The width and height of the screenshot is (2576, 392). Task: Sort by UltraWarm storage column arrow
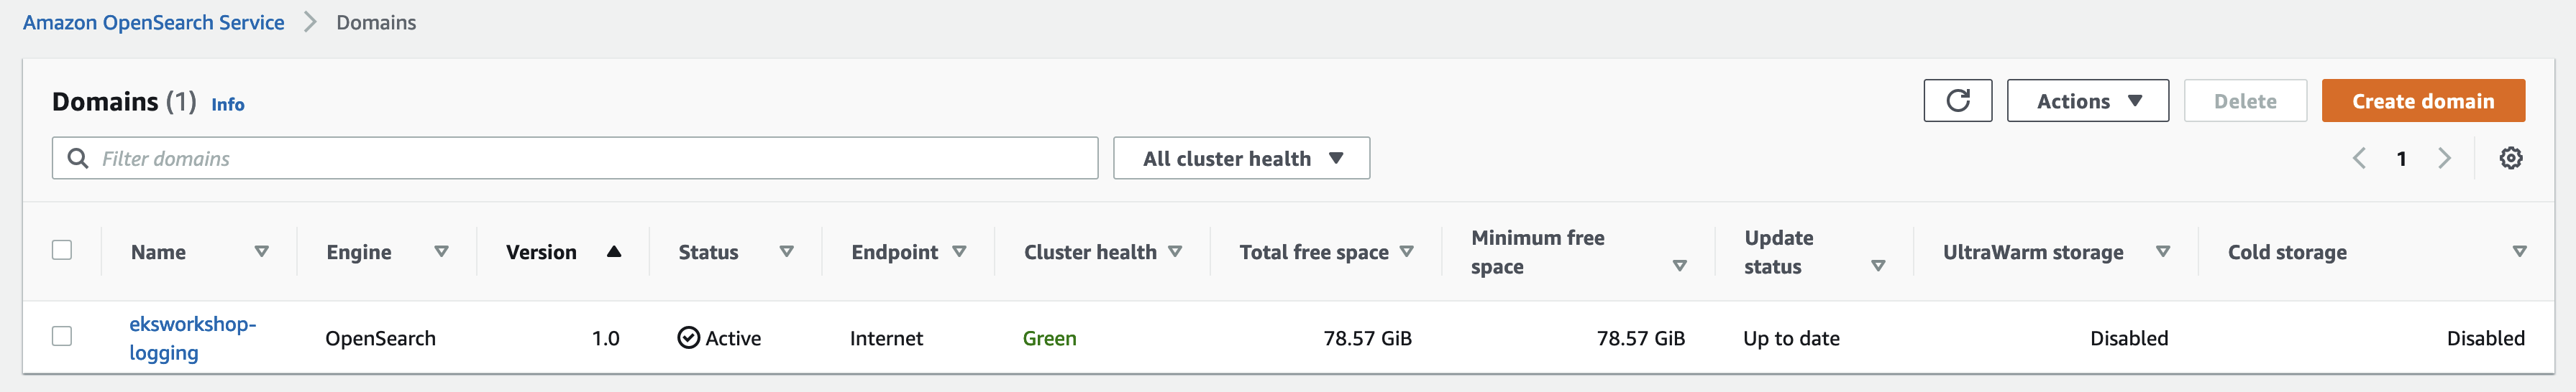(x=2163, y=251)
